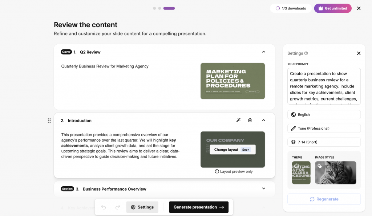Click the Get unlimited upgrade button

pyautogui.click(x=332, y=8)
